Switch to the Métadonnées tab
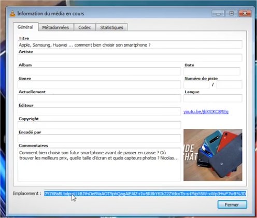Screen dimensions: 257x218 point(55,27)
